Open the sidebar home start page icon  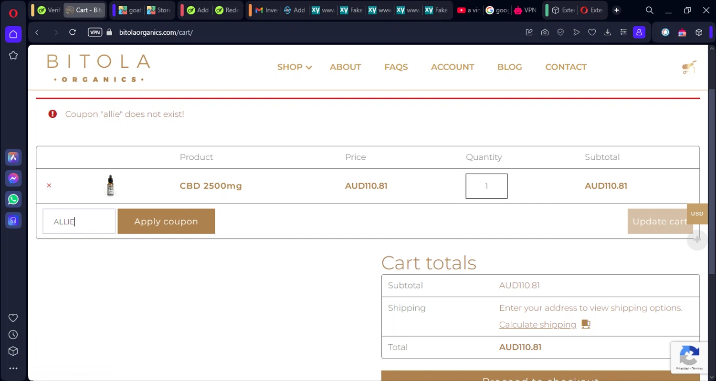(x=13, y=34)
